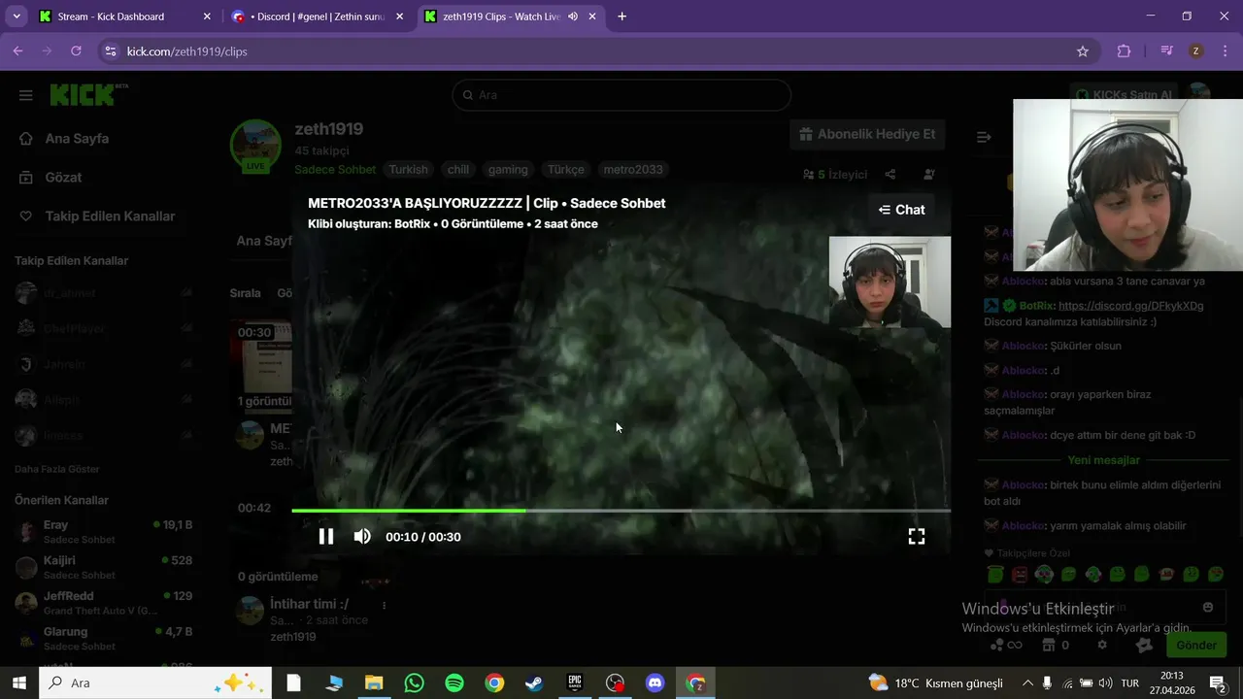
Task: Open the browser media controls icon
Action: [x=1167, y=51]
